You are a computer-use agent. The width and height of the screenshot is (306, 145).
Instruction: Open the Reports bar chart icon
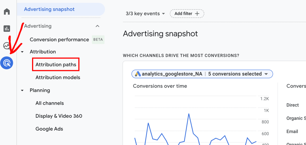coord(7,28)
